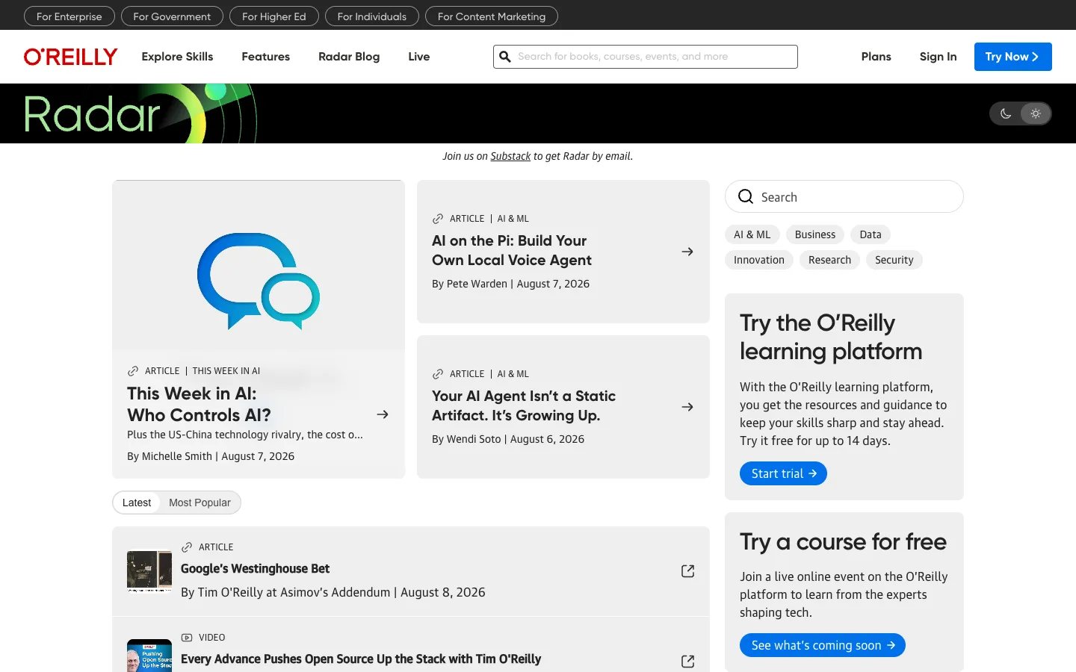The width and height of the screenshot is (1076, 672).
Task: Select the Most Popular tab
Action: 200,503
